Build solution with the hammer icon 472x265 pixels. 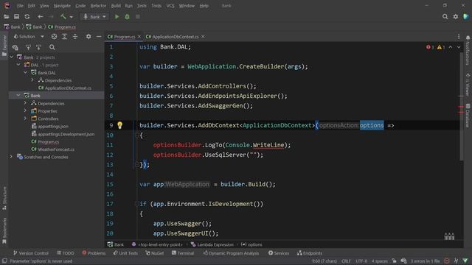[x=63, y=17]
